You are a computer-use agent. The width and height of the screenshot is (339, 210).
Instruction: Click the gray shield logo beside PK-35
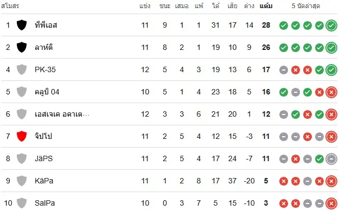click(22, 69)
